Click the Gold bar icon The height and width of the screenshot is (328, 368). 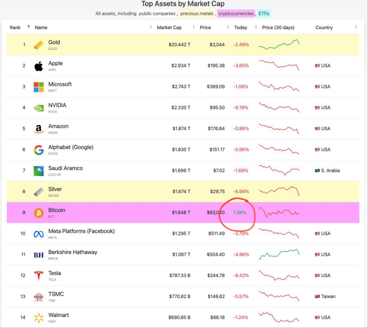coord(39,45)
